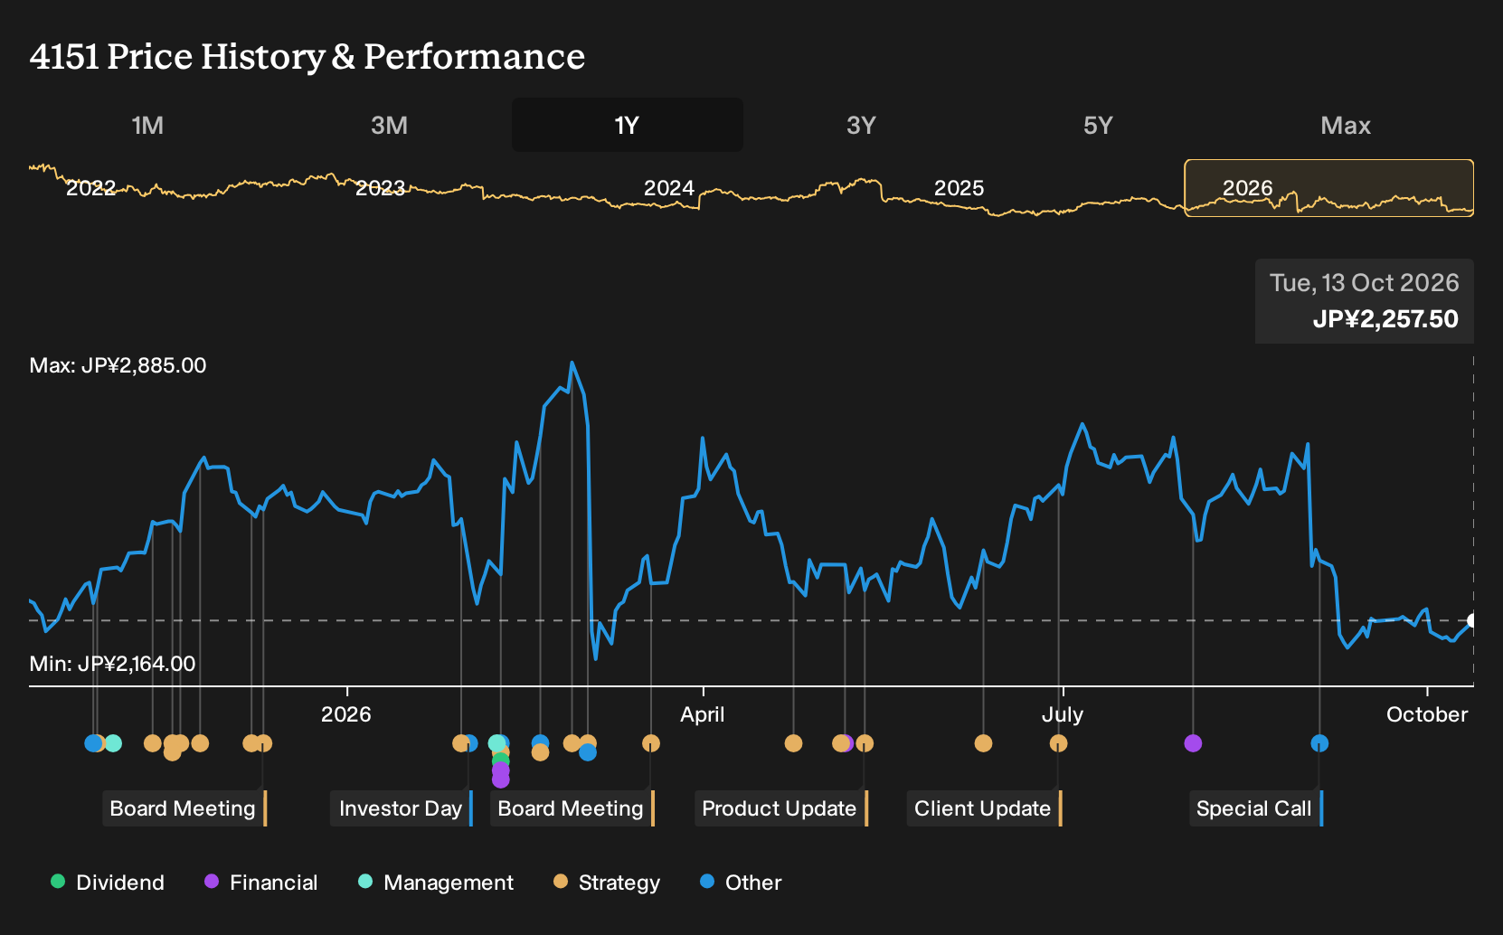Image resolution: width=1503 pixels, height=935 pixels.
Task: Open the first Board Meeting event label
Action: (x=184, y=808)
